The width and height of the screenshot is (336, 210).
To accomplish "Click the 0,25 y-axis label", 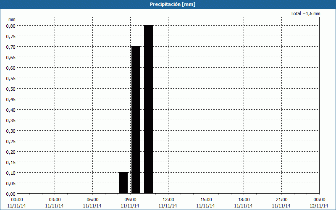I will pyautogui.click(x=11, y=141).
